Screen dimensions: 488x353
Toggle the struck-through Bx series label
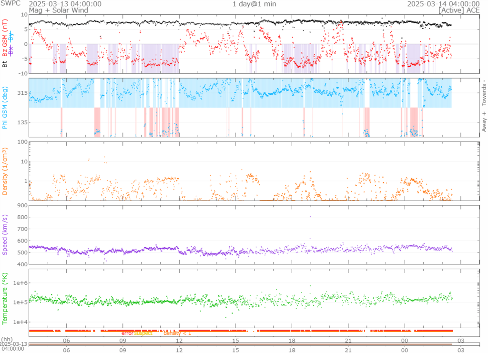coord(11,50)
